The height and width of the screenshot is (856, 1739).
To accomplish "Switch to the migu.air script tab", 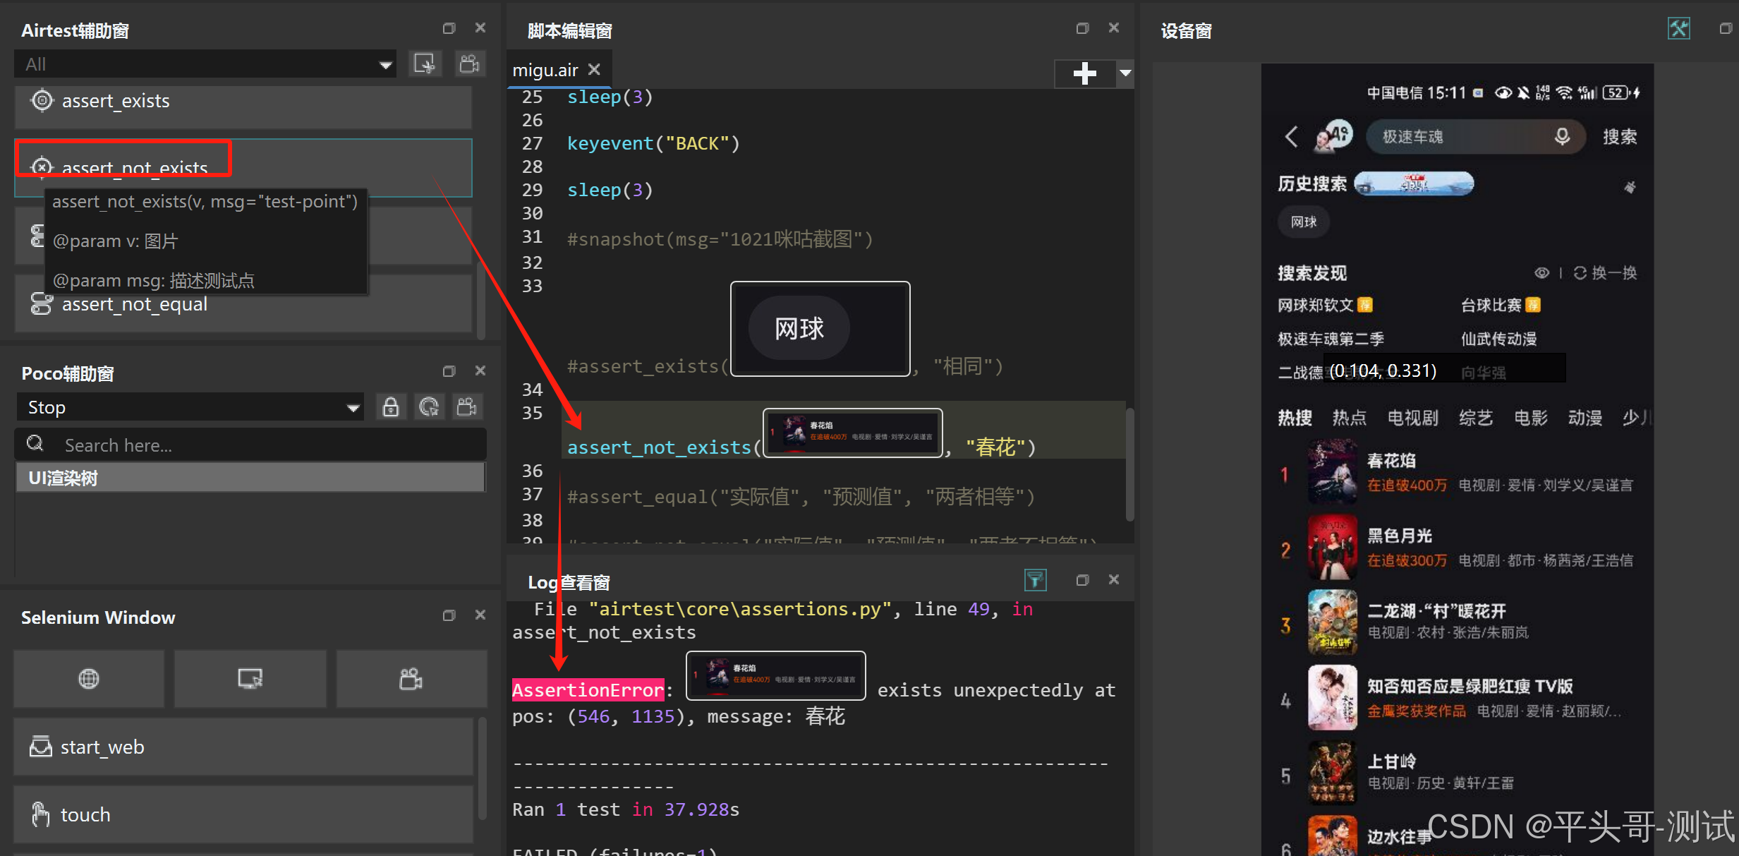I will [545, 71].
